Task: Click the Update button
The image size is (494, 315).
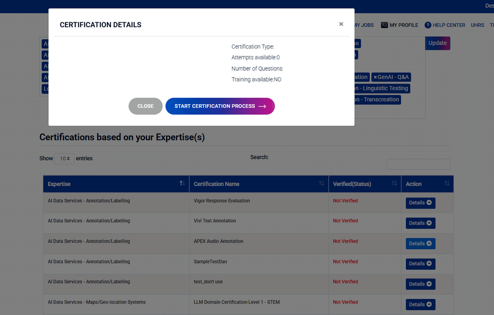Action: tap(438, 43)
